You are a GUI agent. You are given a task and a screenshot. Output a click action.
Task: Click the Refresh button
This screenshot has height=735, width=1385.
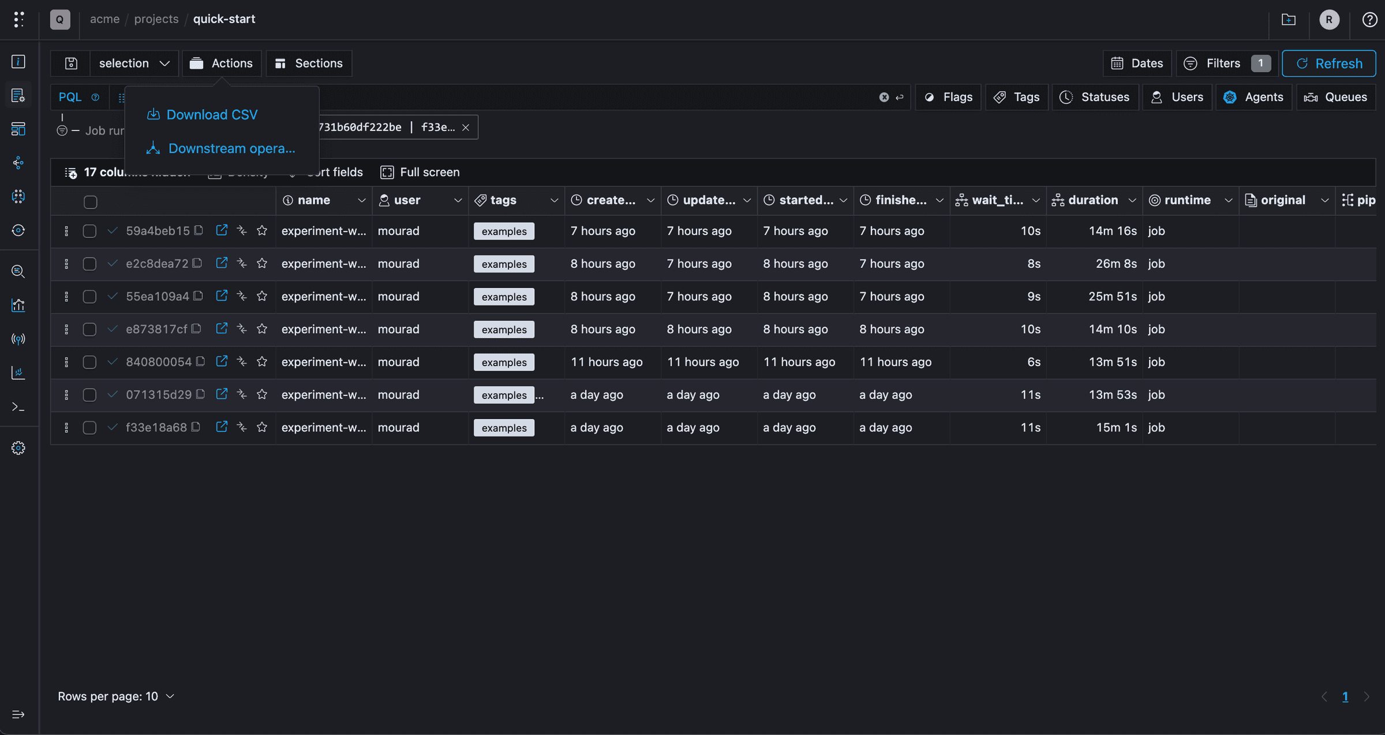tap(1328, 64)
